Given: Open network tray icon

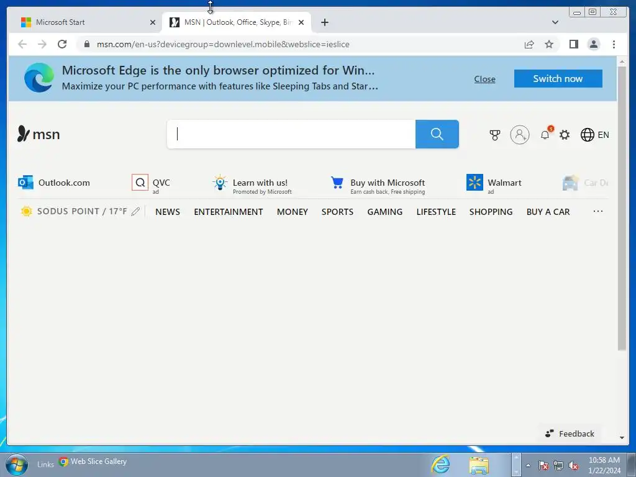Looking at the screenshot, I should click(x=558, y=465).
